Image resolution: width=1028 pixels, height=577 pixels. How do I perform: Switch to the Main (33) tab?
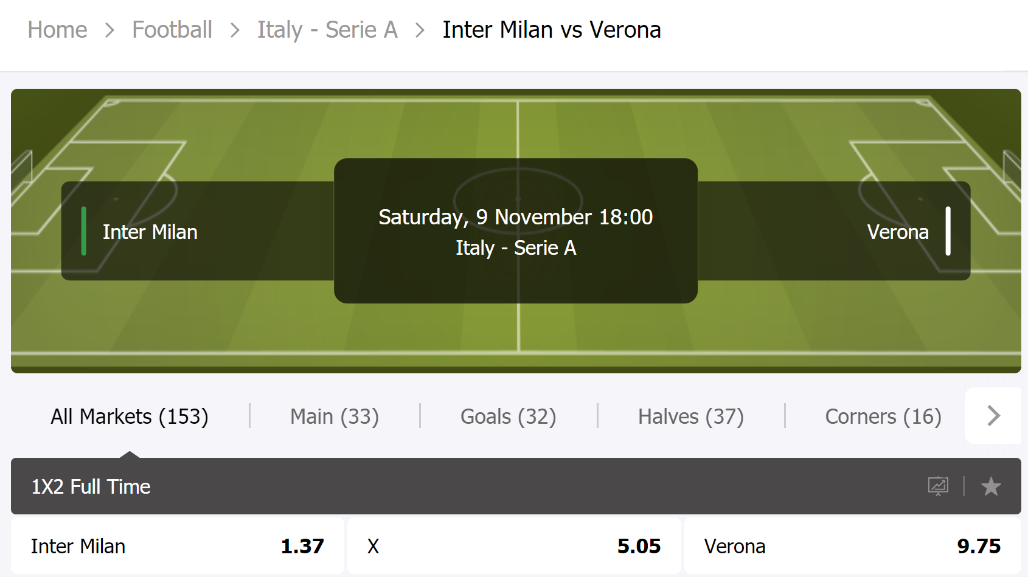(335, 416)
